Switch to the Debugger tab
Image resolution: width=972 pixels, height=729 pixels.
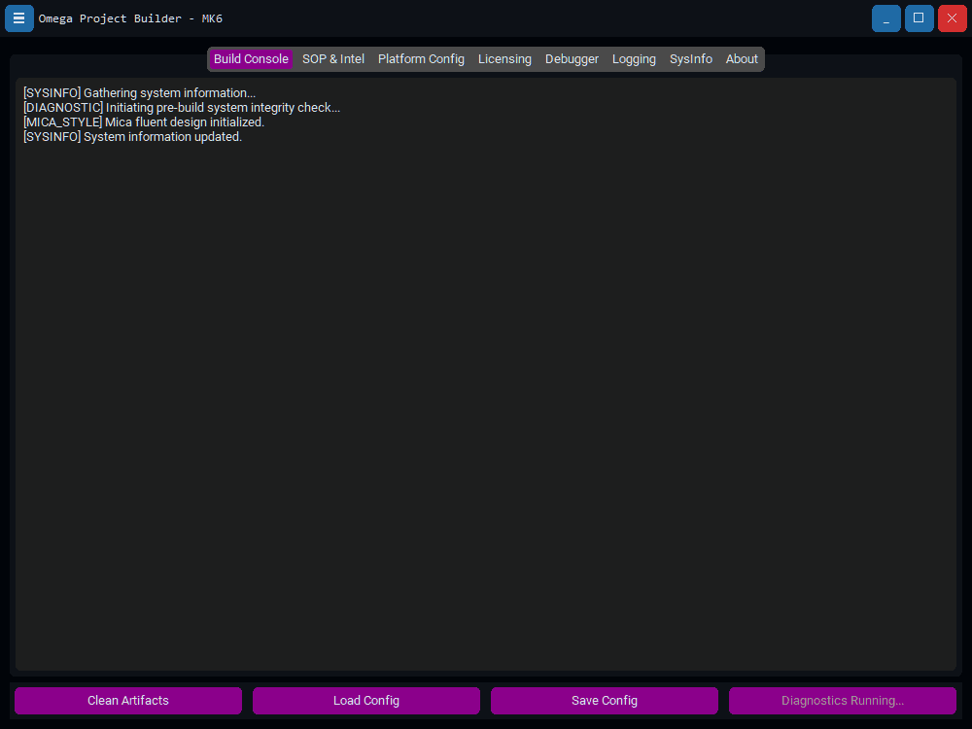[x=572, y=59]
